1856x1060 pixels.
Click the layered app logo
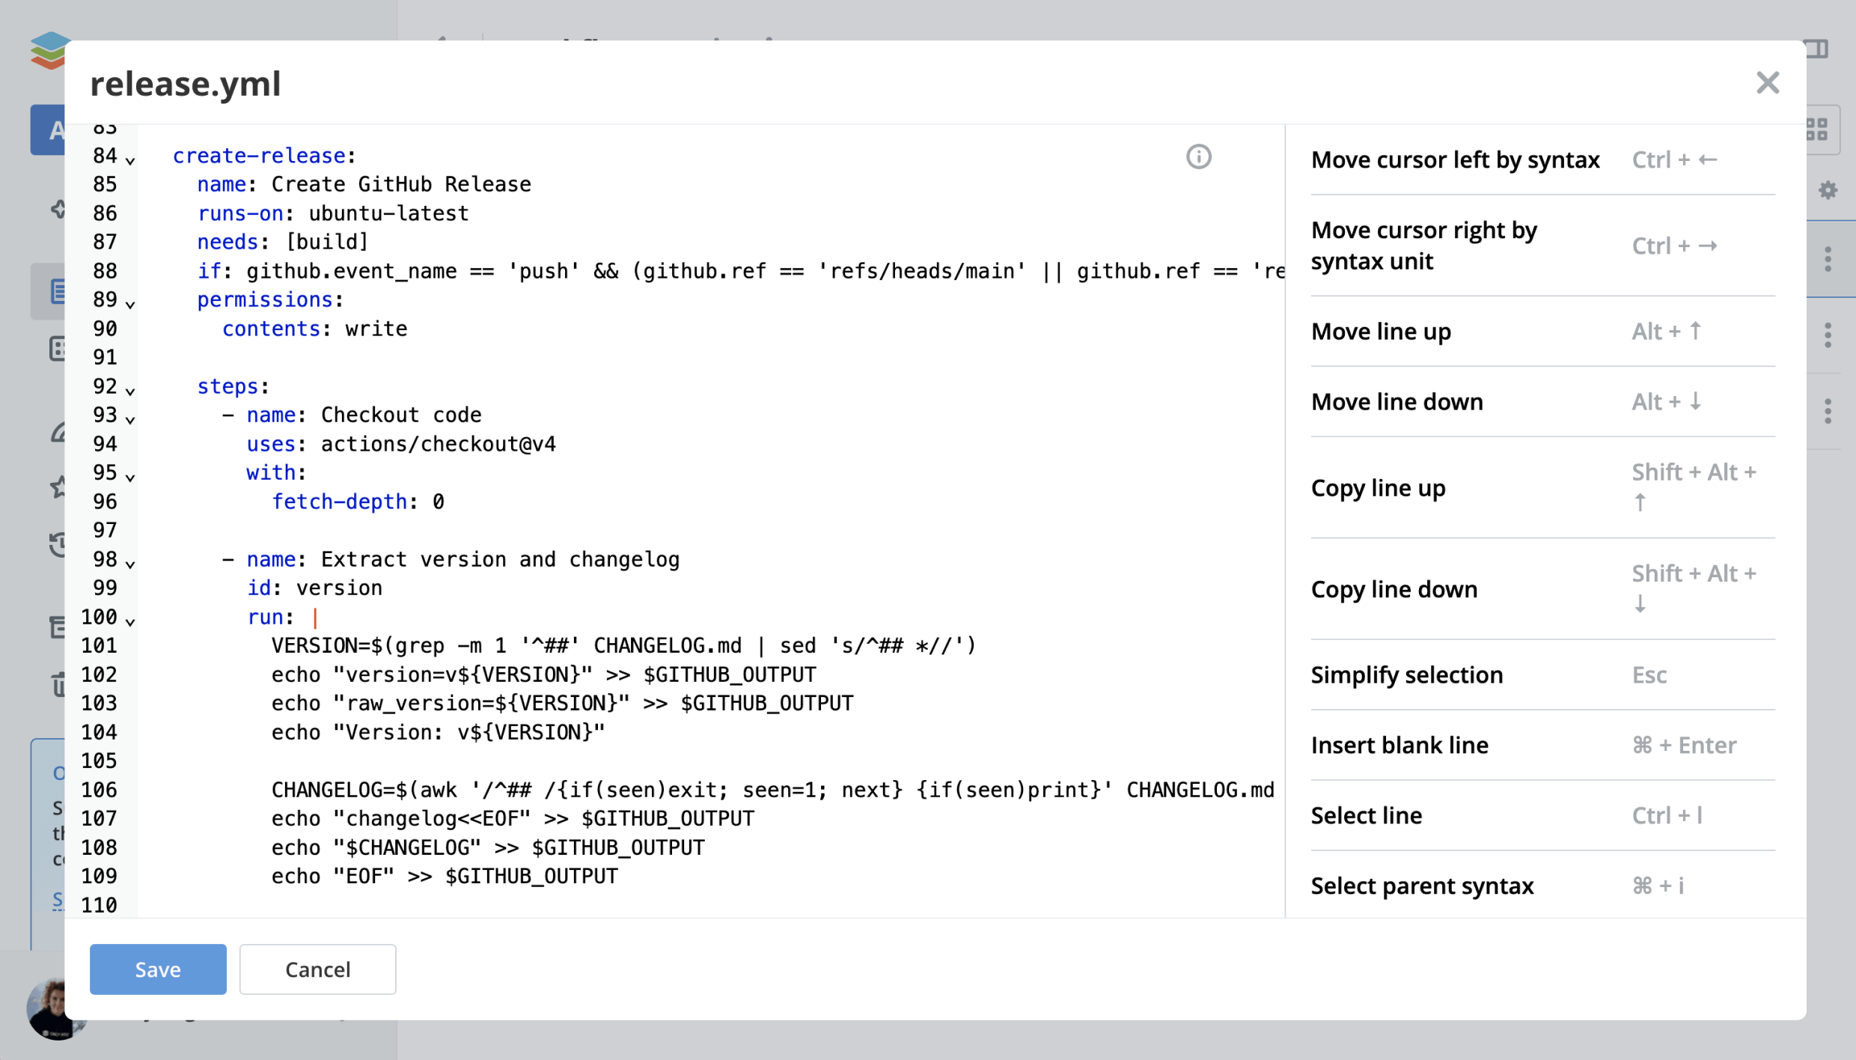point(49,49)
